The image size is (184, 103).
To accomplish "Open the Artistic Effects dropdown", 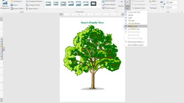I will (x=18, y=9).
